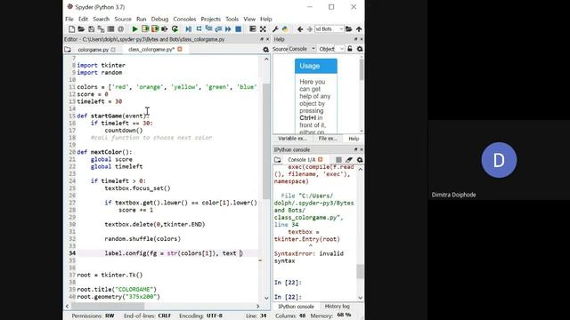Click the debugger Step into function icon
The height and width of the screenshot is (320, 570).
pos(208,29)
